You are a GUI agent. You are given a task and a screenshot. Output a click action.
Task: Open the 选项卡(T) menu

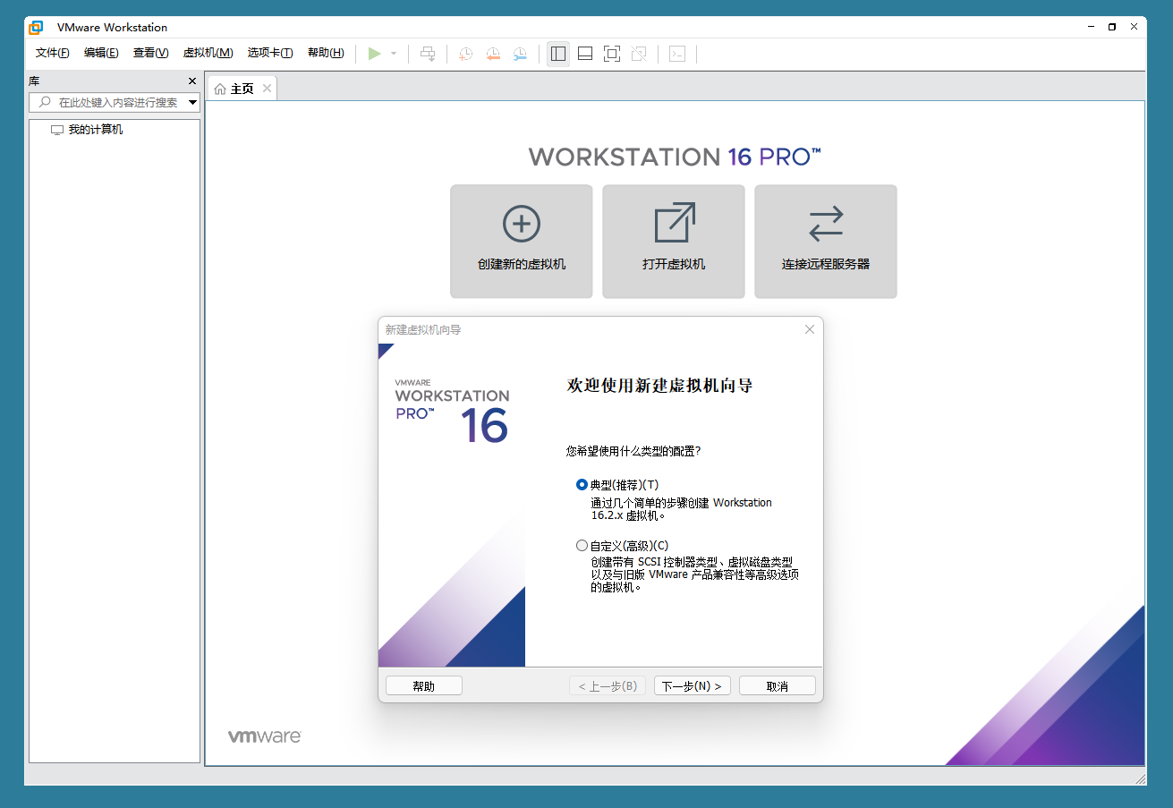coord(270,53)
